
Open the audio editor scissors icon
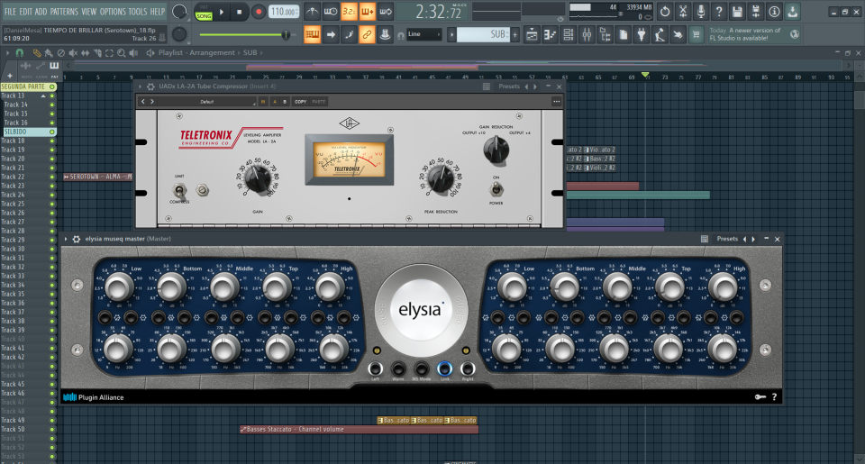[683, 12]
